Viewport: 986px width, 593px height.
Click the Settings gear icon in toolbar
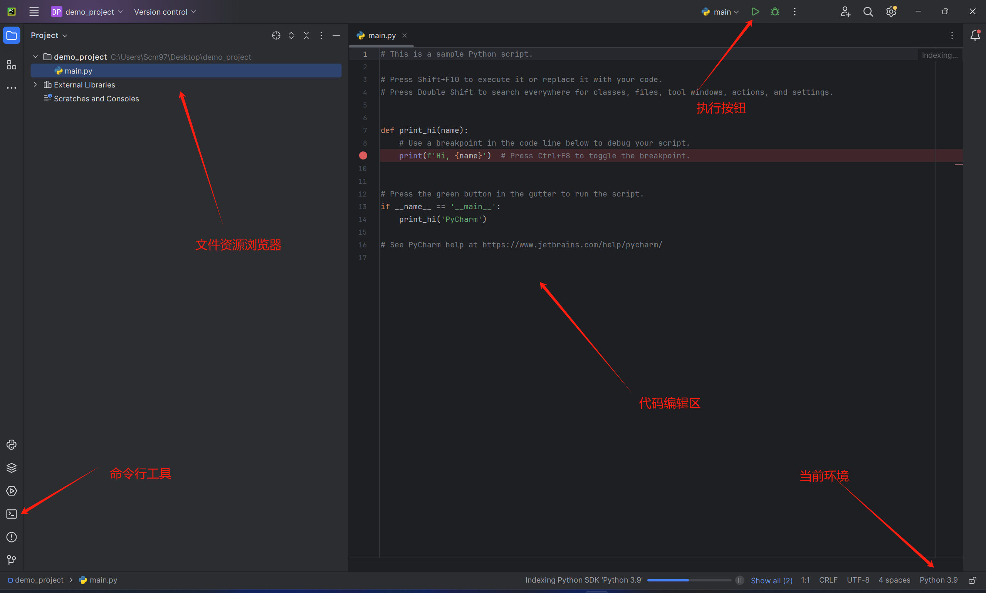tap(891, 12)
